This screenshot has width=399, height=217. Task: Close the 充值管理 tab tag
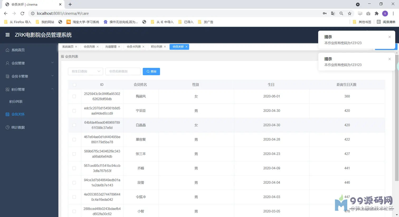click(x=119, y=47)
